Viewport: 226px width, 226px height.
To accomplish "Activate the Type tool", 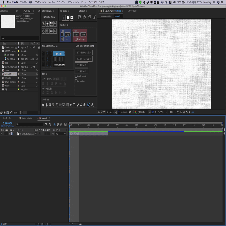I will coord(74,105).
